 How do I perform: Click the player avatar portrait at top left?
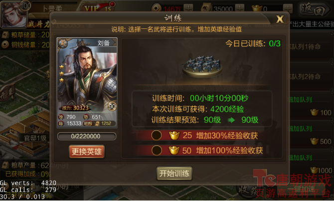tap(14, 14)
